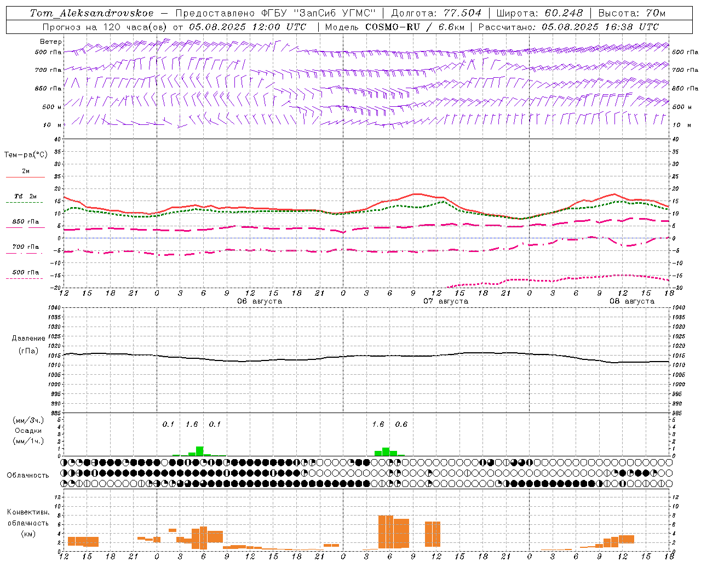Select the '08 августа' date label
The width and height of the screenshot is (701, 561).
point(632,301)
